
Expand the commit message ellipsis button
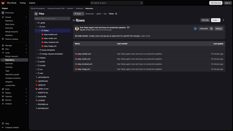(x=128, y=27)
